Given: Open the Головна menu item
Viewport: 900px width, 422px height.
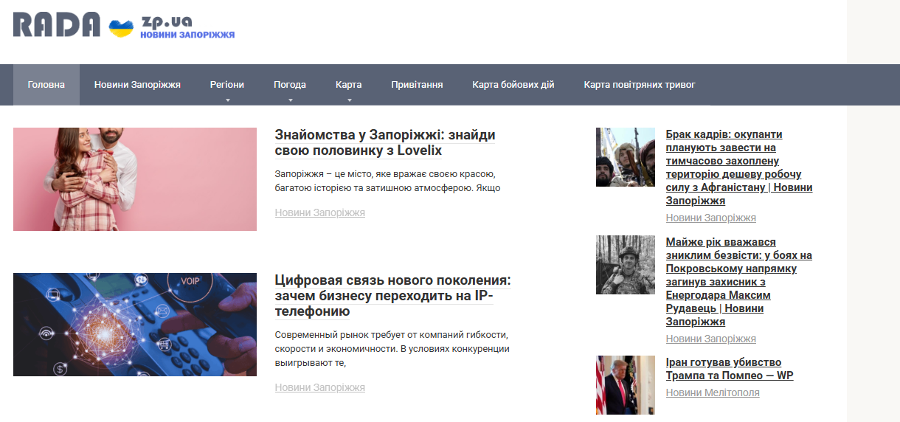Looking at the screenshot, I should pyautogui.click(x=46, y=85).
